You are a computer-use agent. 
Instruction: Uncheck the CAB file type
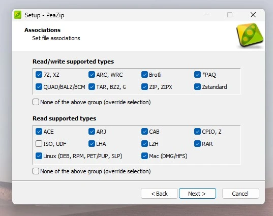click(144, 132)
